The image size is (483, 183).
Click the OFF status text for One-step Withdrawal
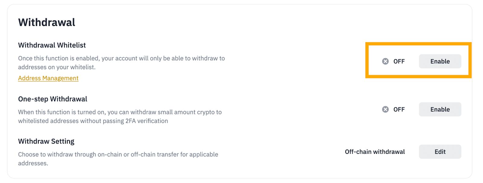pyautogui.click(x=399, y=109)
